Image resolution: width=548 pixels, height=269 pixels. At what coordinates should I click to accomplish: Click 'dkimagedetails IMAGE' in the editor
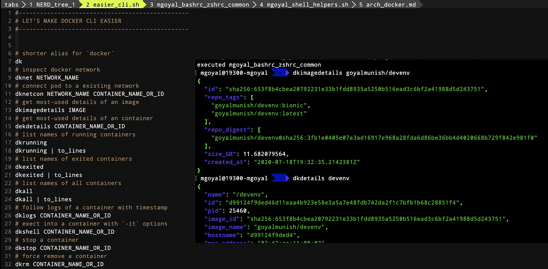point(50,110)
